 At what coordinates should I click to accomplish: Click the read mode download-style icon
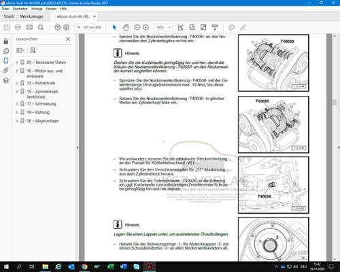[x=215, y=27]
